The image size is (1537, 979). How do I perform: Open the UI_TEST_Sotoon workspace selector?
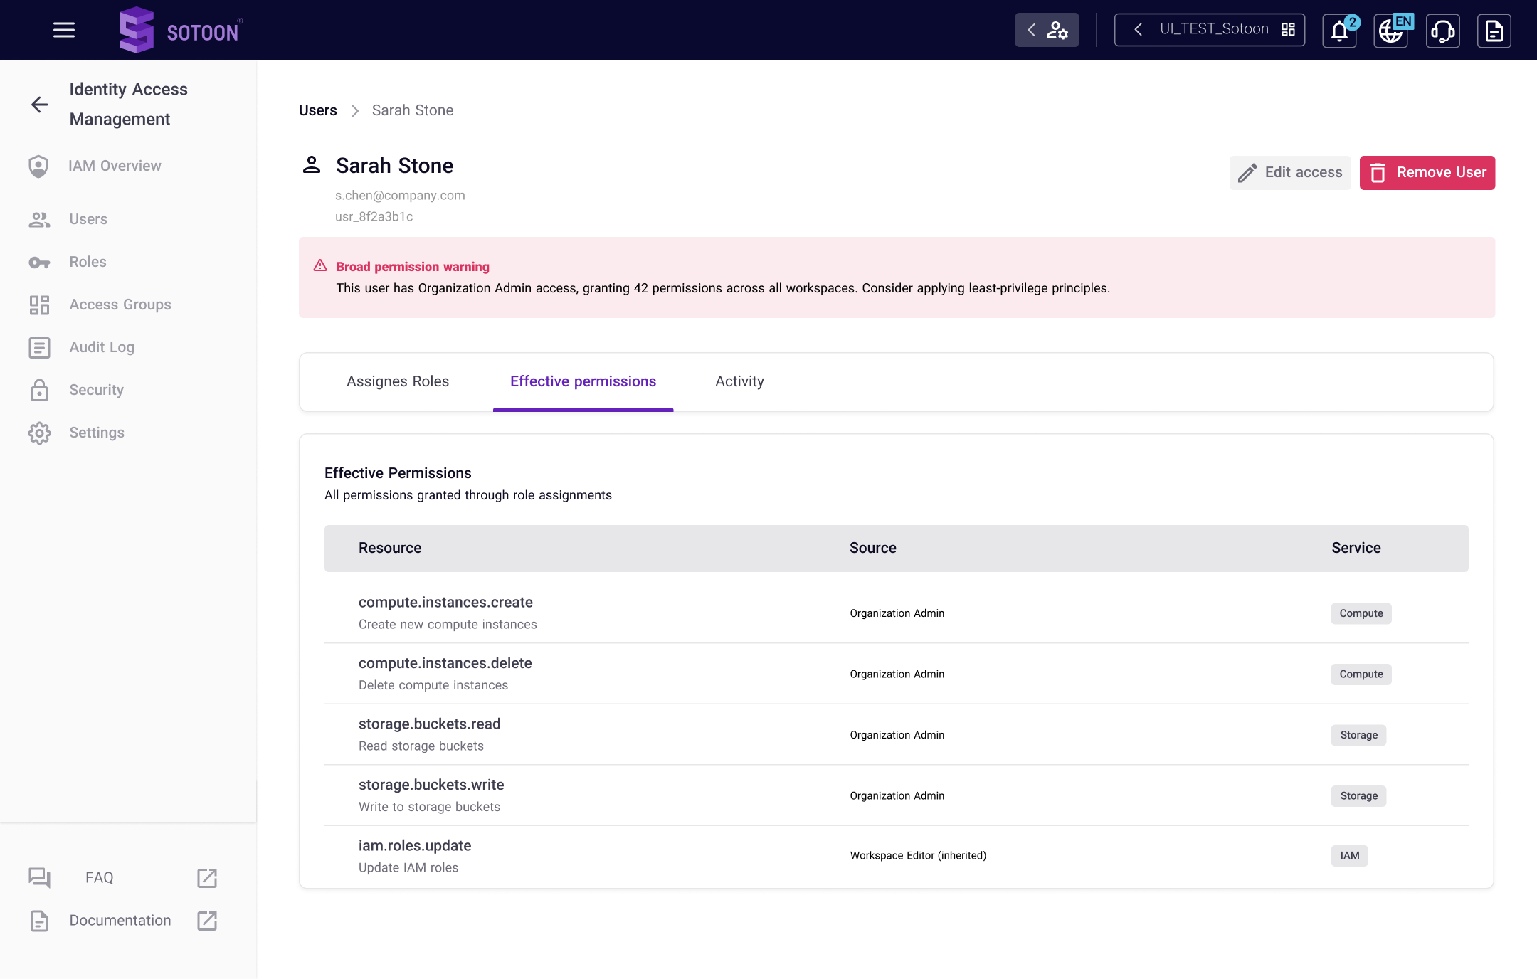[1209, 30]
